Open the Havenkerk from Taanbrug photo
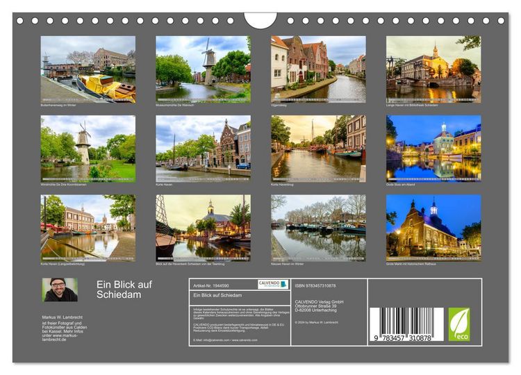This screenshot has width=521, height=375. (203, 228)
